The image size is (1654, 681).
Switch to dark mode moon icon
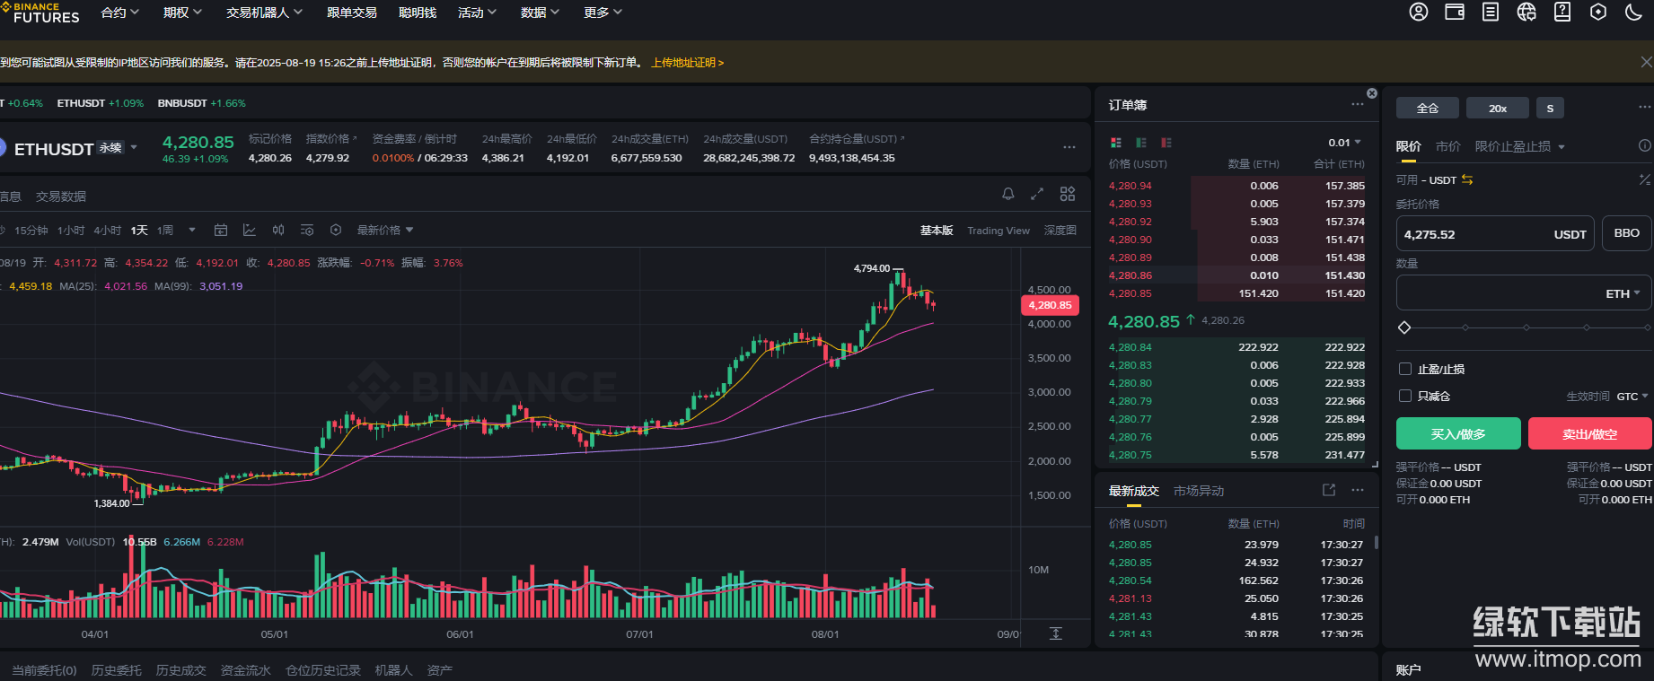pyautogui.click(x=1634, y=12)
